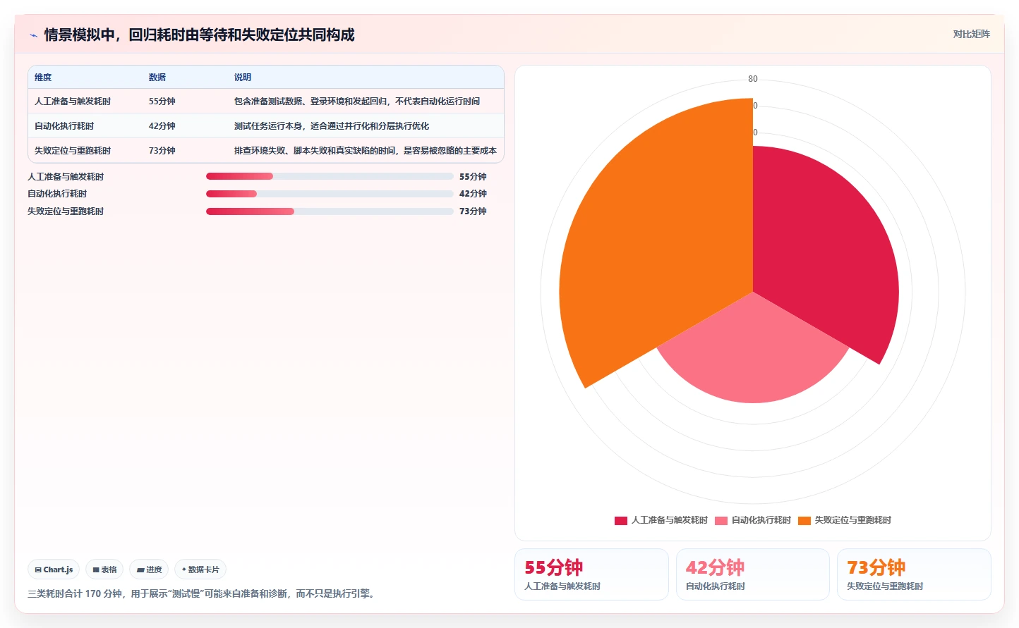
Task: Select table cell 人工准备与触发耗时
Action: (x=73, y=101)
